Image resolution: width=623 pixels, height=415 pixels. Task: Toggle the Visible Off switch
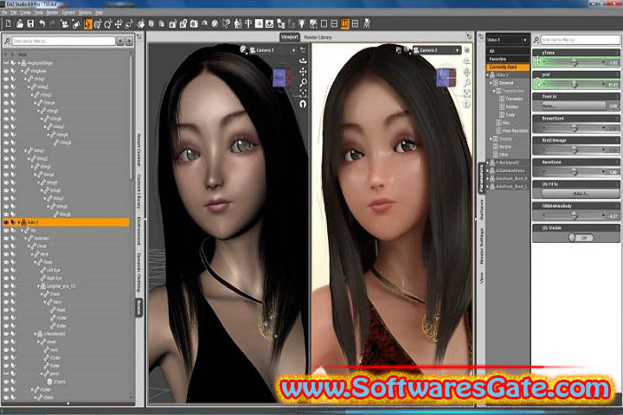coord(581,238)
